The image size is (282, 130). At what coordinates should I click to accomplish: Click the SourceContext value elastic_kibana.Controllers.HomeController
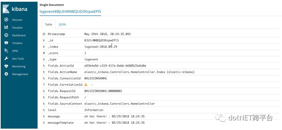(119, 103)
